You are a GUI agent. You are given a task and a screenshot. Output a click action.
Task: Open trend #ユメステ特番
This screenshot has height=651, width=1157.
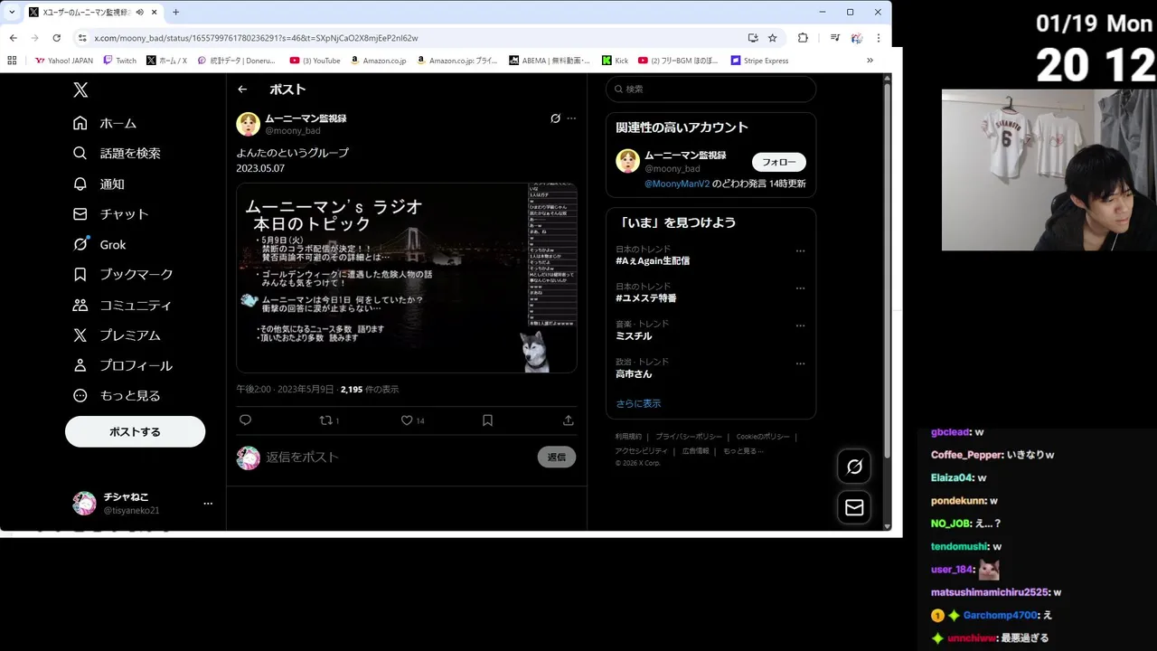646,298
